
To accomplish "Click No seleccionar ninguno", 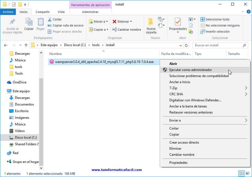I will 220,25.
